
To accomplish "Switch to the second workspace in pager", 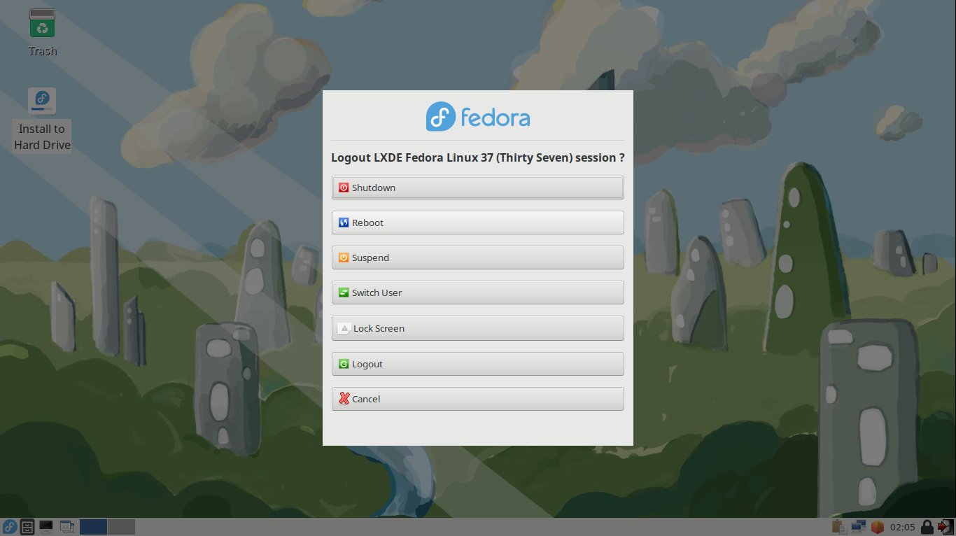I will click(121, 527).
